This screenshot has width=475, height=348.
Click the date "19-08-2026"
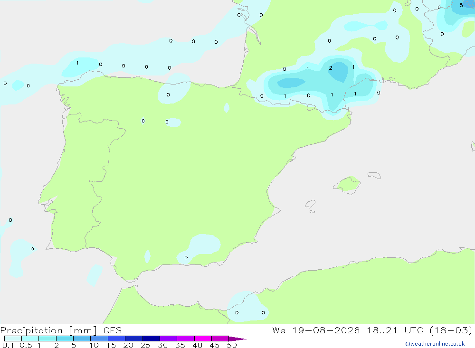coord(326,330)
